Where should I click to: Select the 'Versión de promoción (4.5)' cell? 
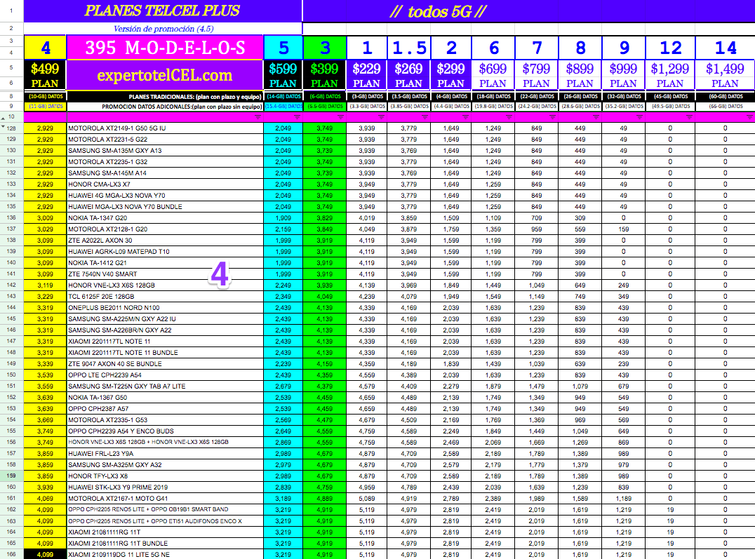click(163, 29)
